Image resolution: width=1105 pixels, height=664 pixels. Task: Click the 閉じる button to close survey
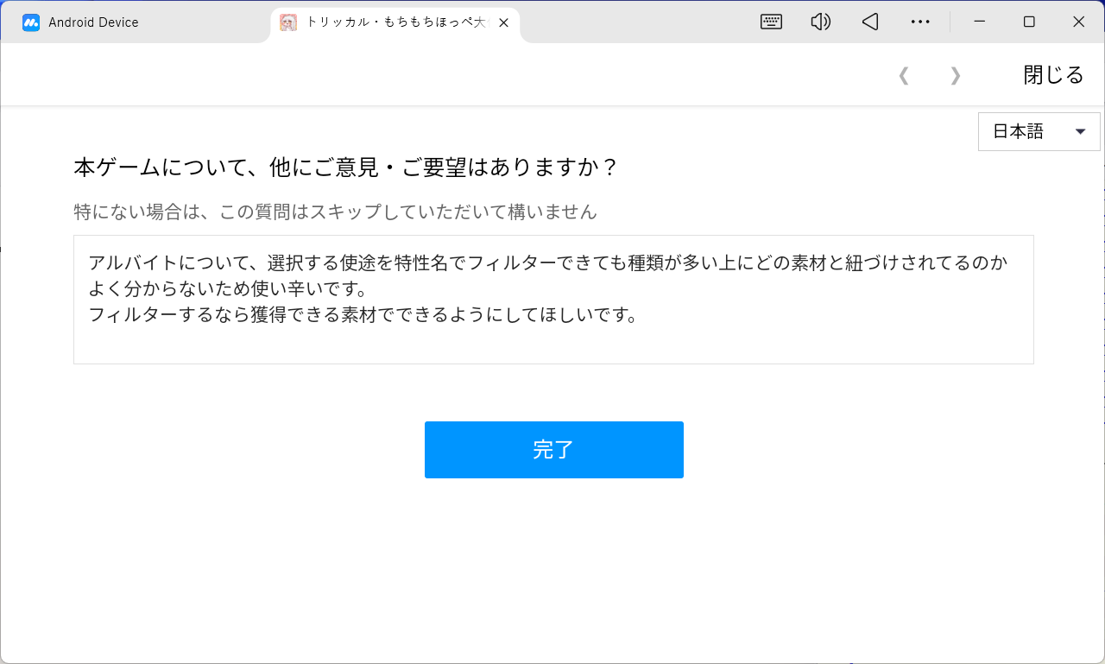1053,75
